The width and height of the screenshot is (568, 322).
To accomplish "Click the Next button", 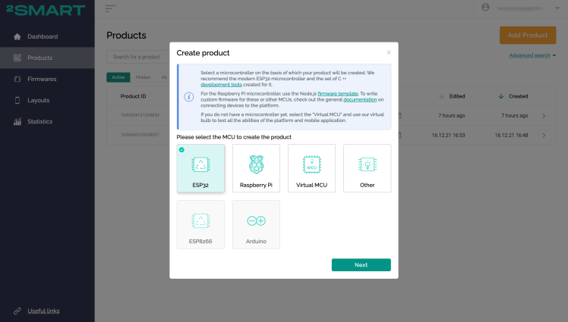I will 361,264.
